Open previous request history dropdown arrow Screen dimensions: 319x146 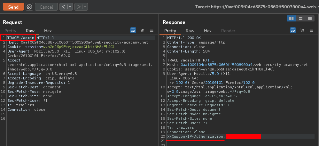point(70,7)
